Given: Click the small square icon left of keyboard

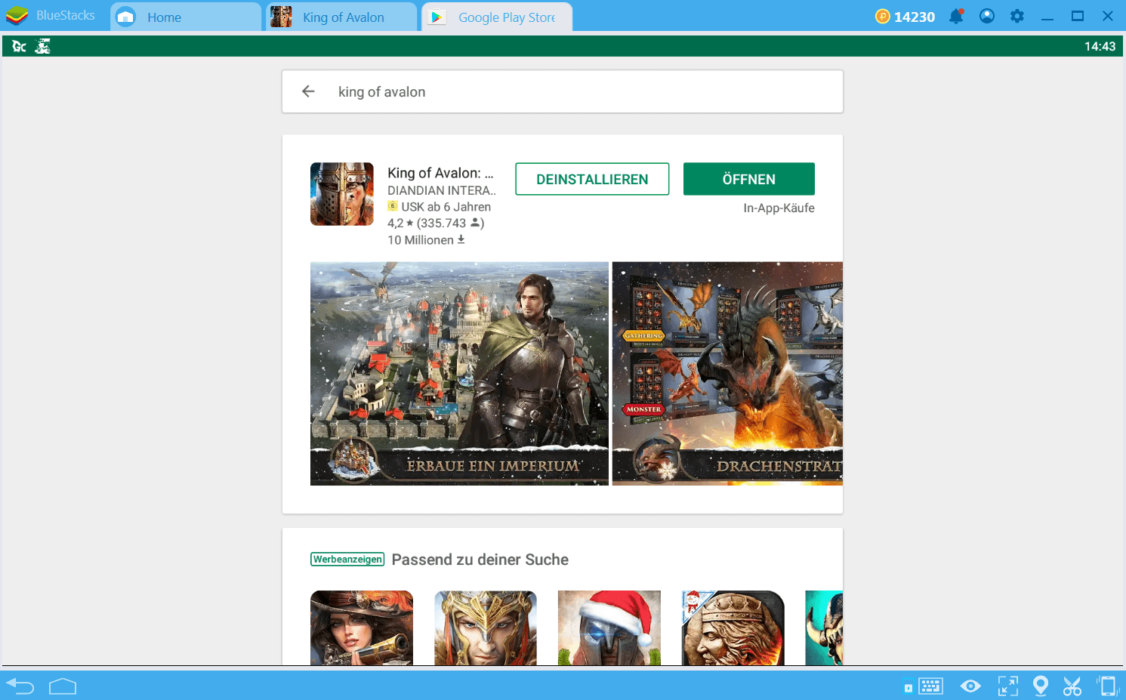Looking at the screenshot, I should click(x=908, y=688).
